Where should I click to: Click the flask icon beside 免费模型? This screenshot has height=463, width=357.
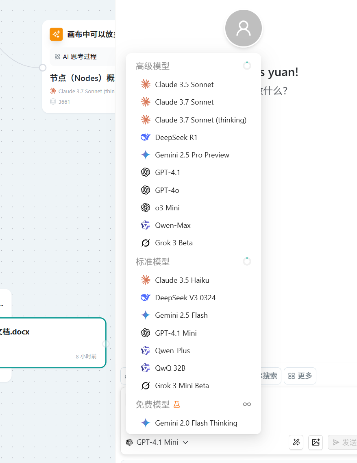coord(176,404)
